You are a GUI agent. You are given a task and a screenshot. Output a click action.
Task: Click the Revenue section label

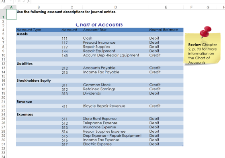[24, 102]
